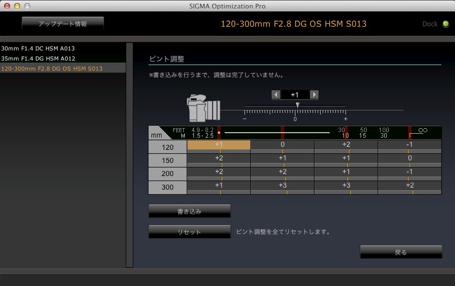The image size is (455, 286).
Task: Click the green Dock status indicator
Action: tap(445, 24)
